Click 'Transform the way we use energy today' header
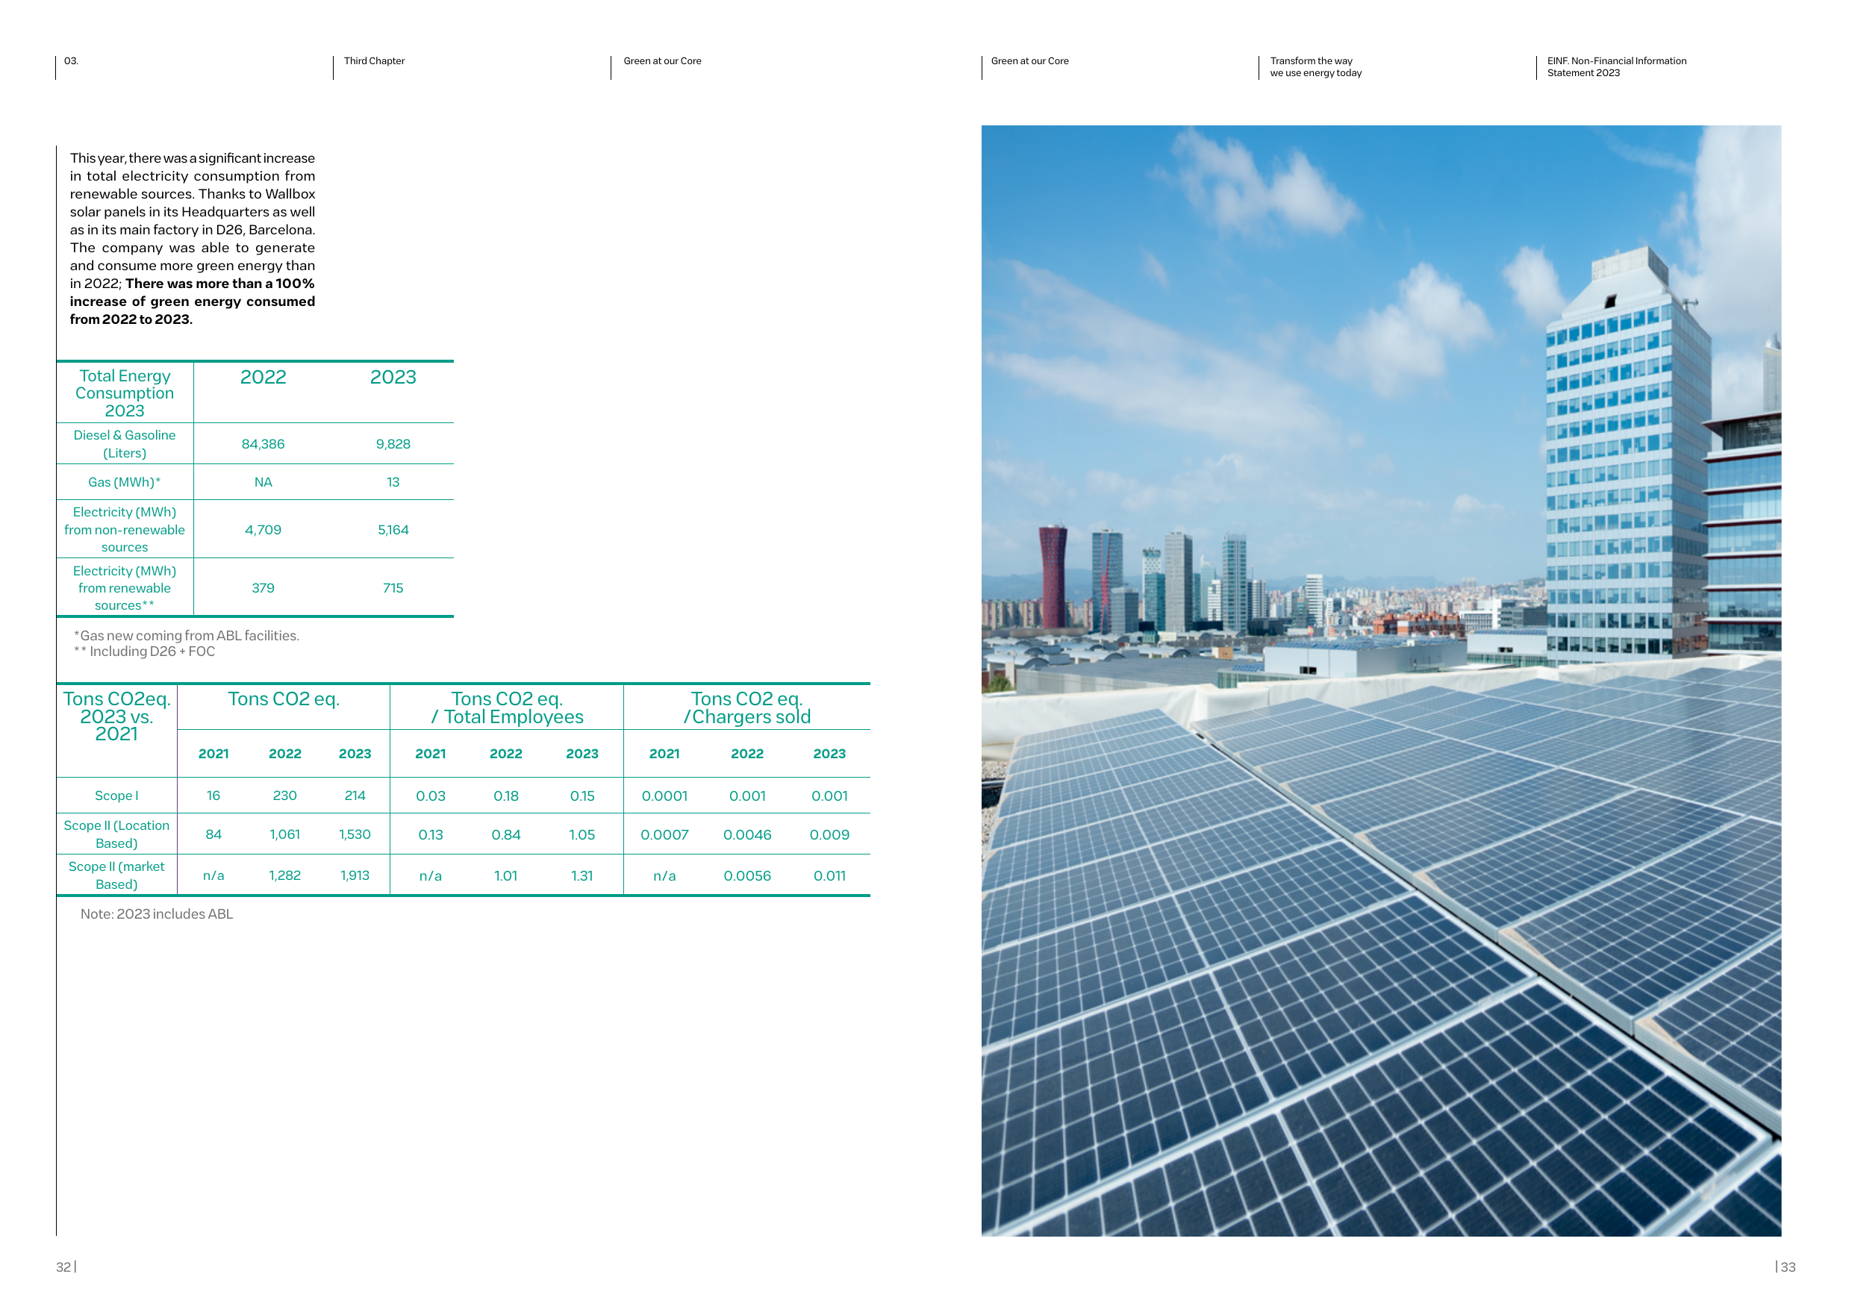This screenshot has width=1852, height=1309. coord(1315,67)
